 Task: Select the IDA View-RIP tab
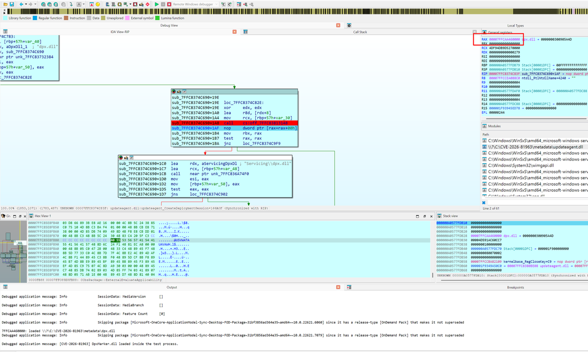coord(120,32)
